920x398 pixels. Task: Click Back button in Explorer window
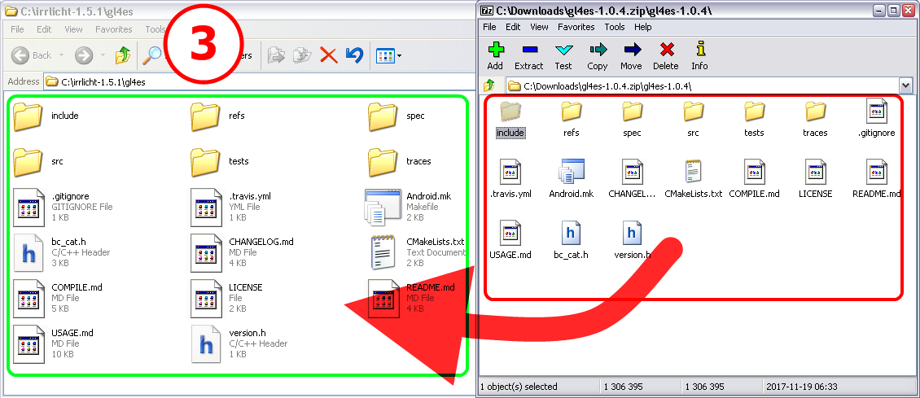[x=32, y=55]
